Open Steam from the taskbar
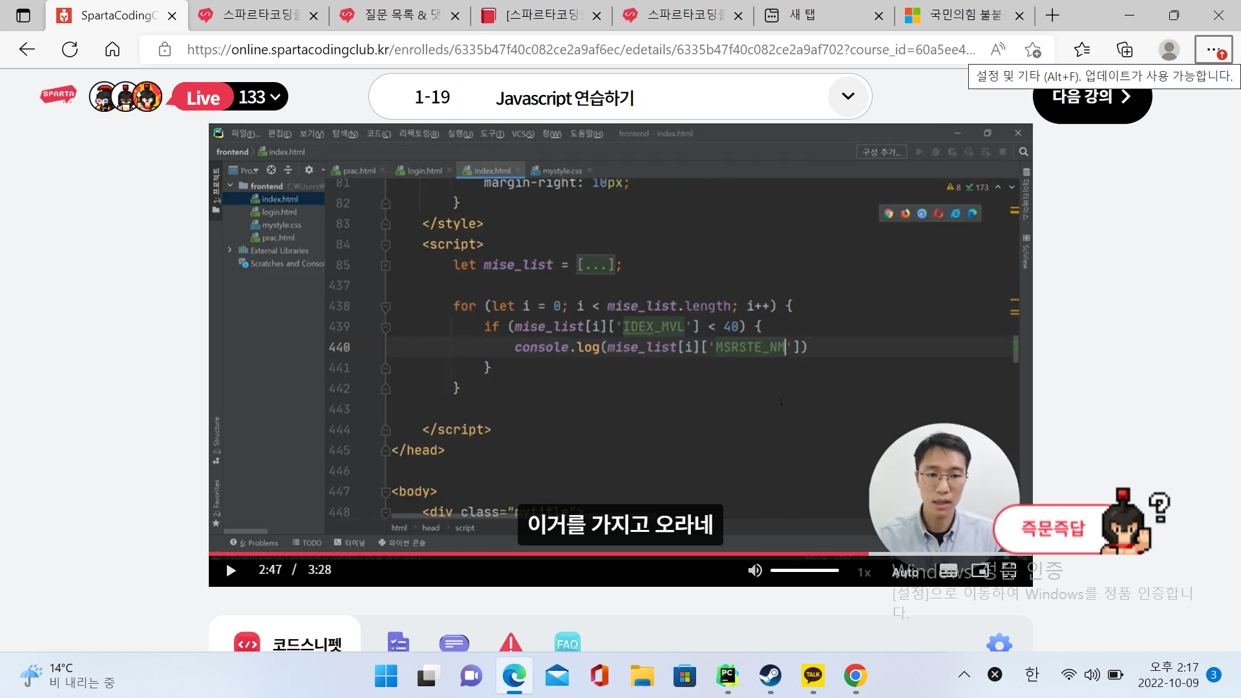The width and height of the screenshot is (1241, 698). point(770,676)
